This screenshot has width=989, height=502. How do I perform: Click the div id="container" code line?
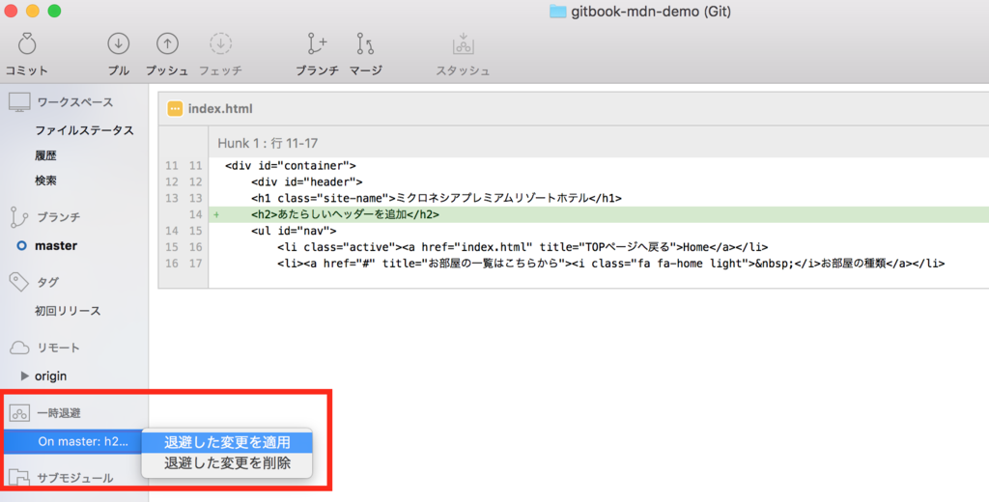291,166
